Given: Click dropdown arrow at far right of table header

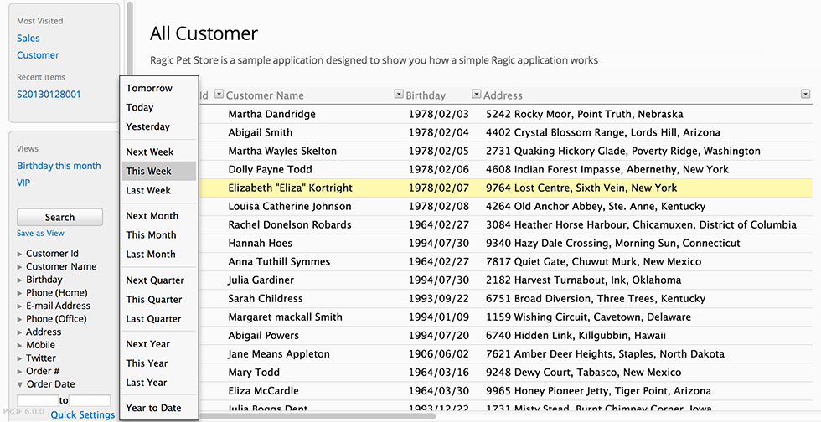Looking at the screenshot, I should point(806,95).
